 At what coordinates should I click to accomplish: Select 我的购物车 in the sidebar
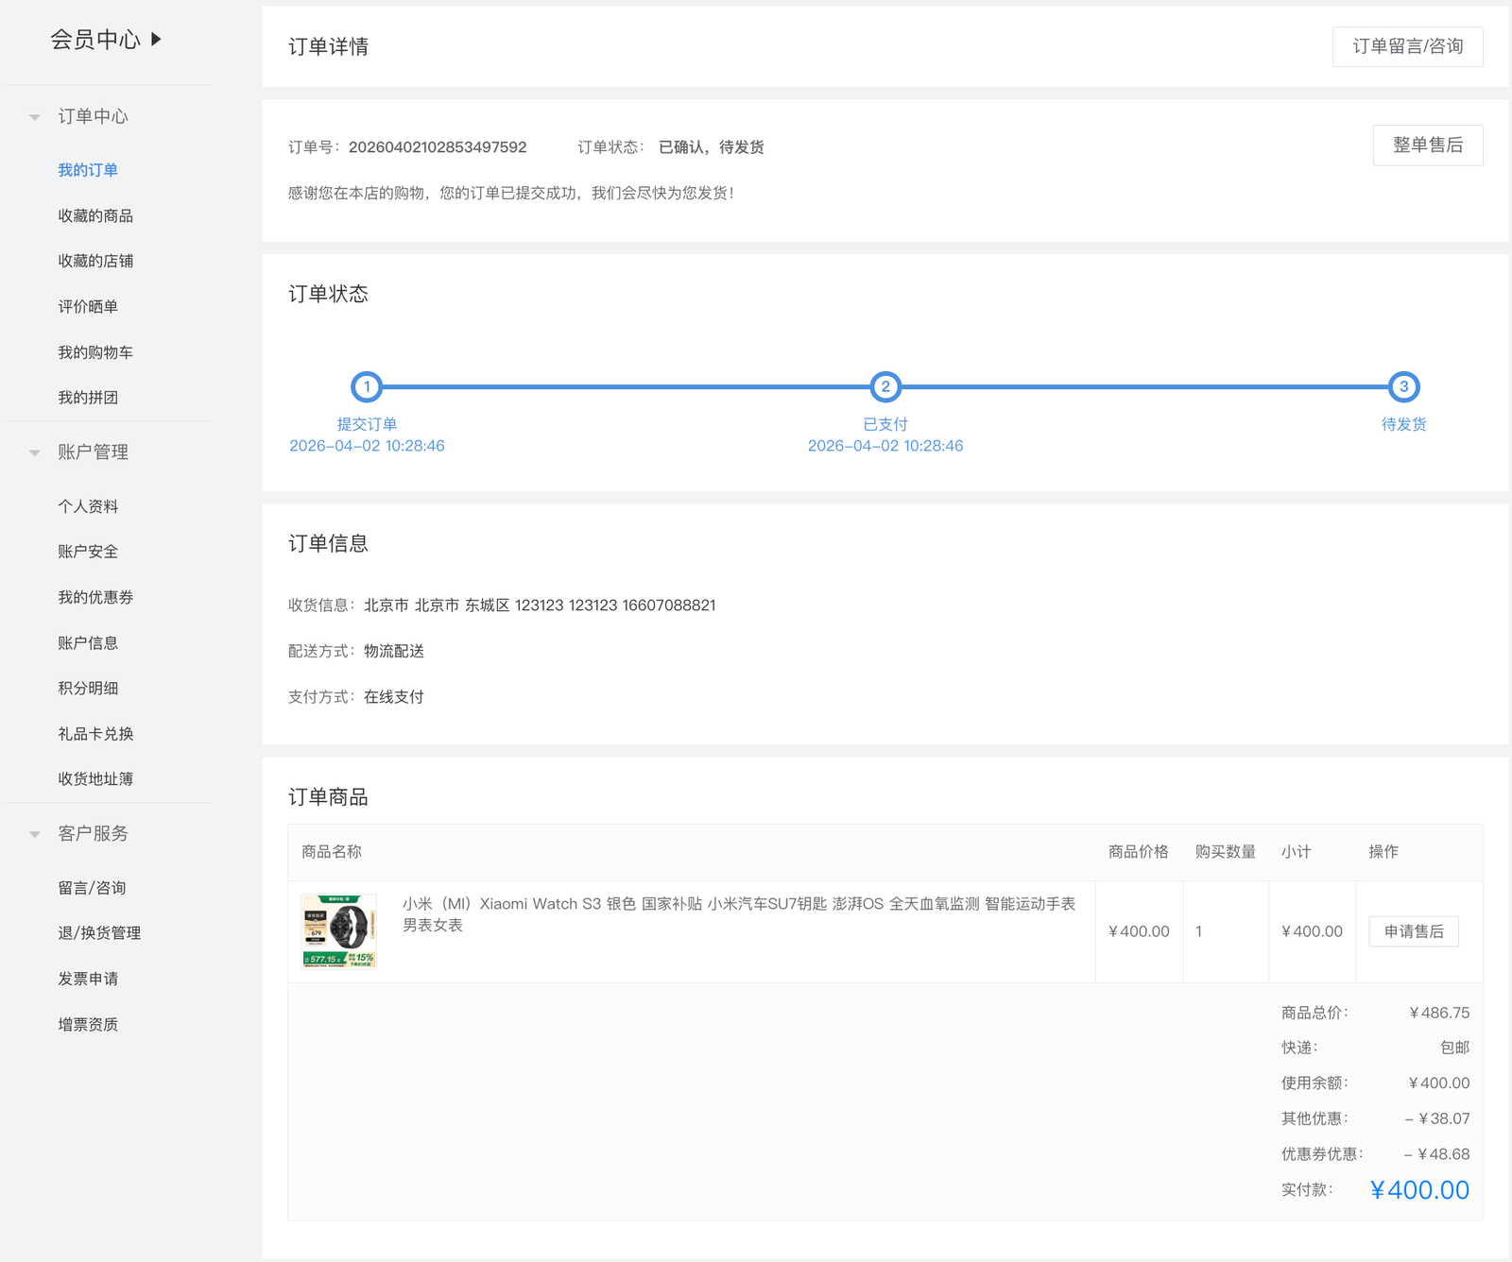(95, 352)
